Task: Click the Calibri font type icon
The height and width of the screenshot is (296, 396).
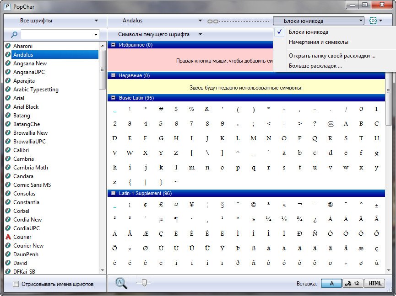Action: tap(8, 150)
